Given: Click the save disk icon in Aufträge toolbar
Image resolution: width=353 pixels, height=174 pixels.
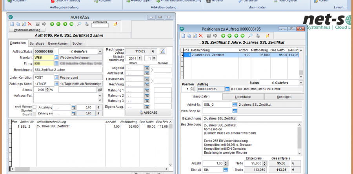Looking at the screenshot, I should [37, 24].
